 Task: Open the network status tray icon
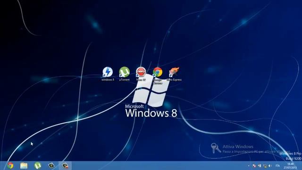pos(265,166)
